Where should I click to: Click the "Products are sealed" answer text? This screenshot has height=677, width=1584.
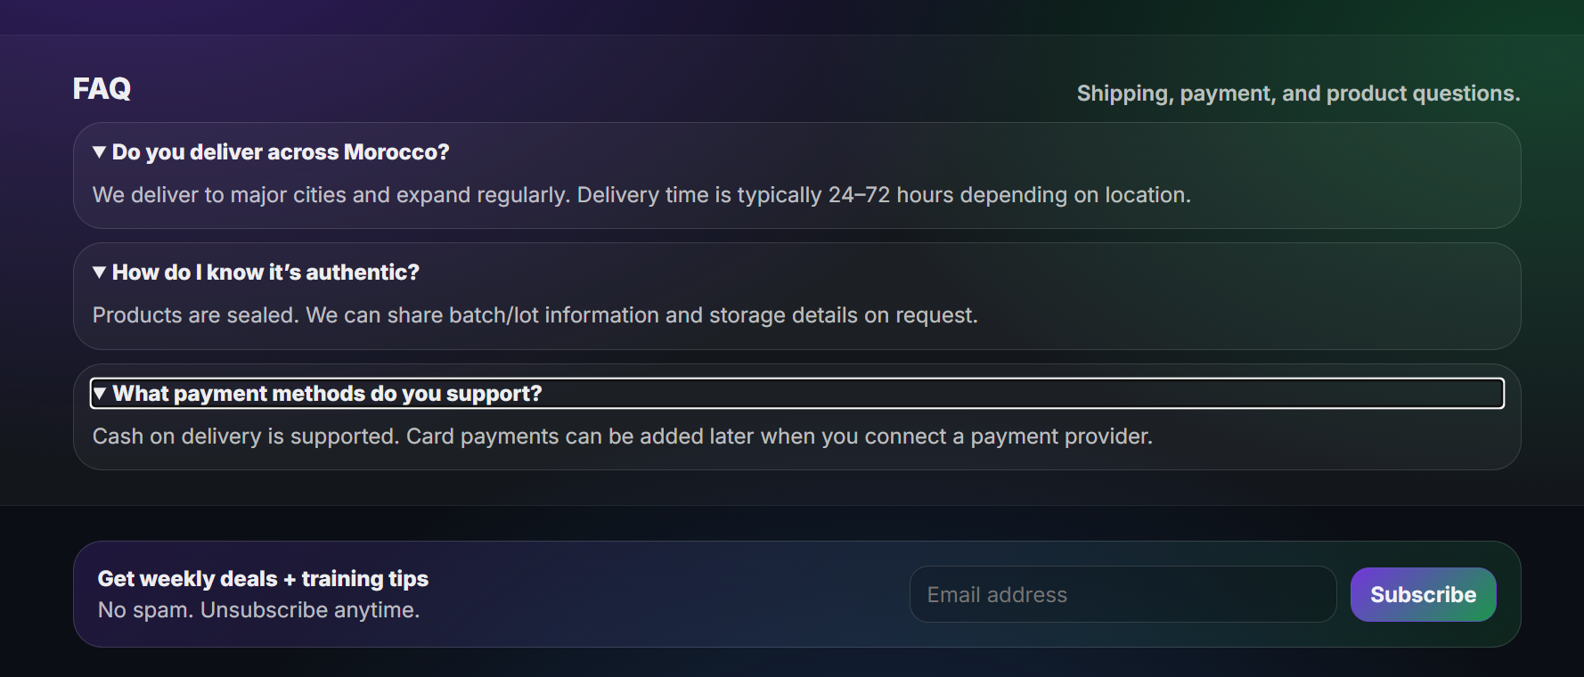pyautogui.click(x=535, y=315)
